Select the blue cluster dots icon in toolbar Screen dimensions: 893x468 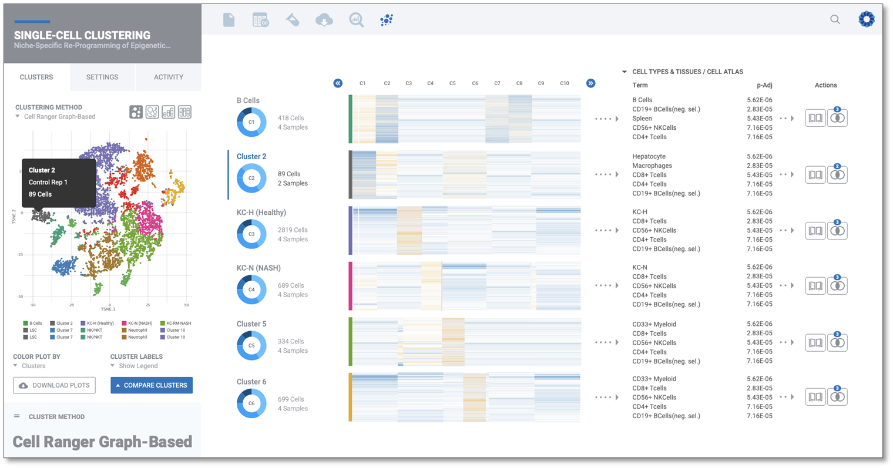click(x=386, y=20)
